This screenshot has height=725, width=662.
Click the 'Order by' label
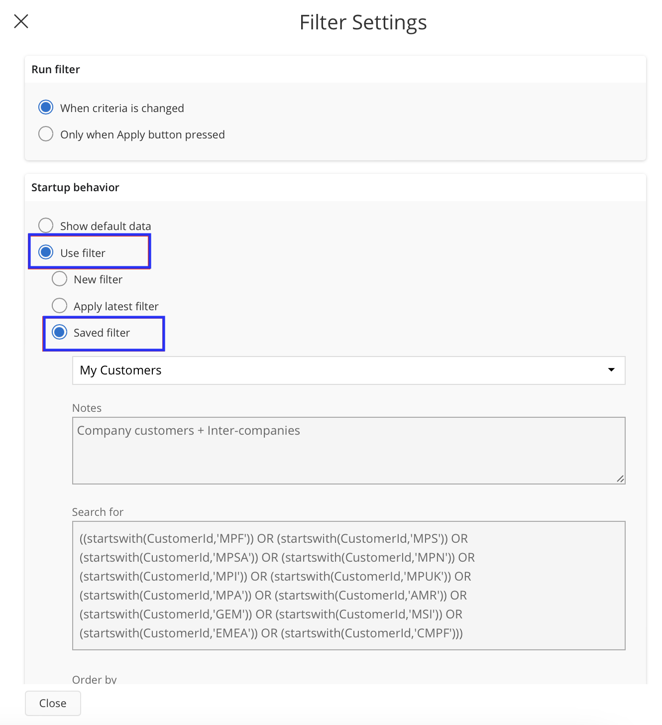pyautogui.click(x=94, y=679)
